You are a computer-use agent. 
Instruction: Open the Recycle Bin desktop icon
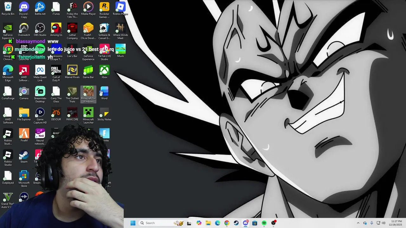pos(8,9)
